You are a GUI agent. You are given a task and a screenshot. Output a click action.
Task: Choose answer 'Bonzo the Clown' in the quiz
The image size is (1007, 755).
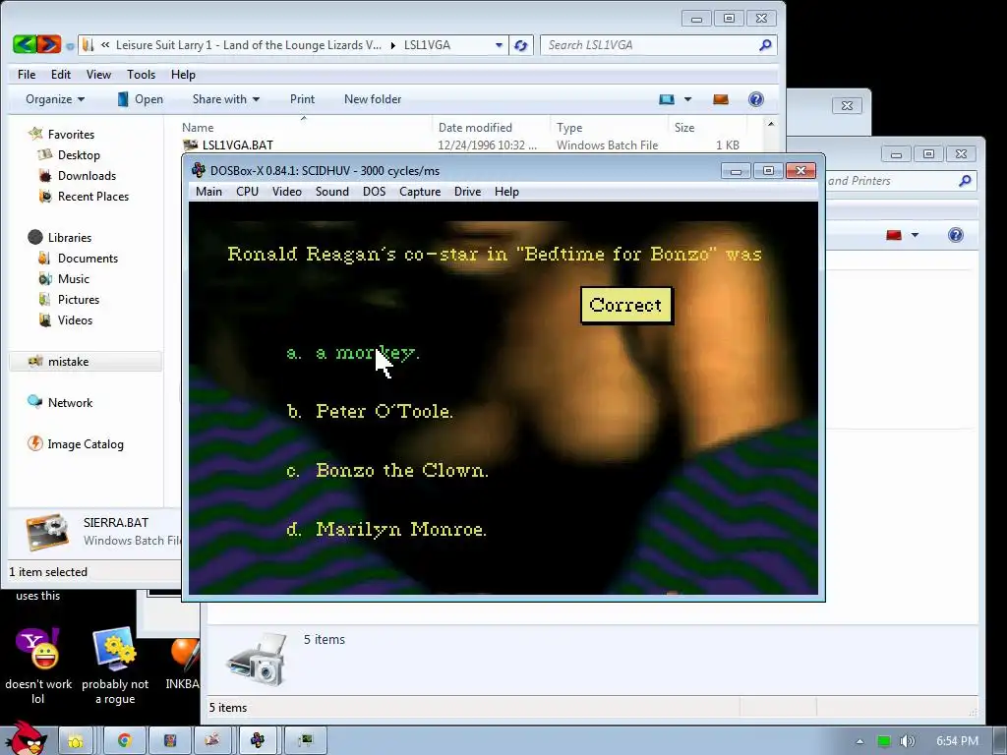(387, 470)
